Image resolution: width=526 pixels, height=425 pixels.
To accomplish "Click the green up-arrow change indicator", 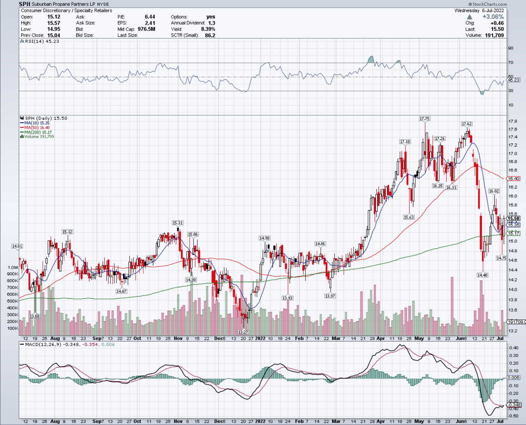I will pos(470,17).
